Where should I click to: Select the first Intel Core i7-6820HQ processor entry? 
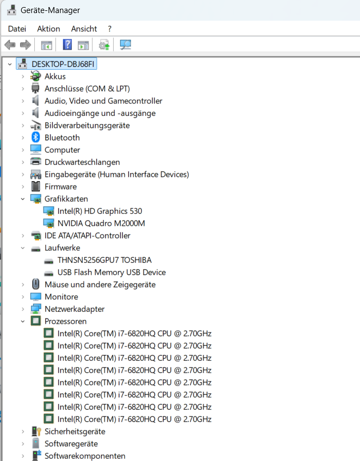pos(134,334)
